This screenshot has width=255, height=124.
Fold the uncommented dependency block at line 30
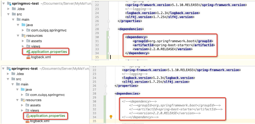[x=108, y=37]
